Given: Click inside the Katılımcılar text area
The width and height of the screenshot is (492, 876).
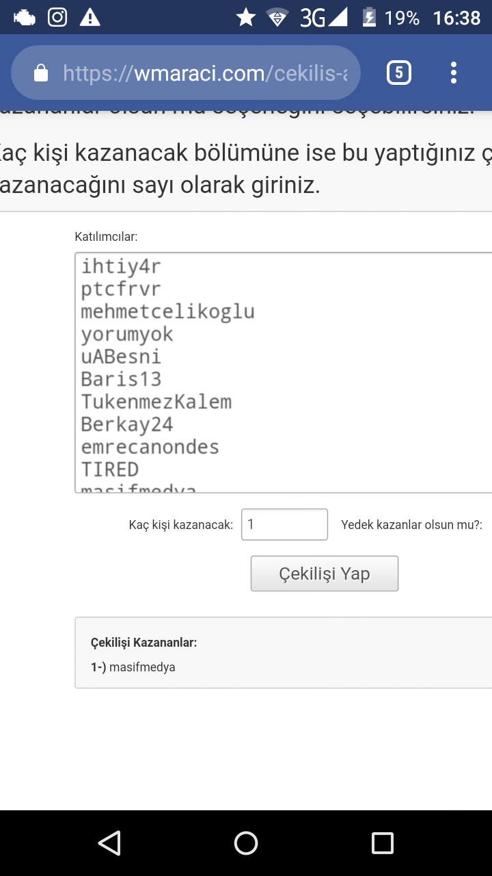Looking at the screenshot, I should pos(284,372).
